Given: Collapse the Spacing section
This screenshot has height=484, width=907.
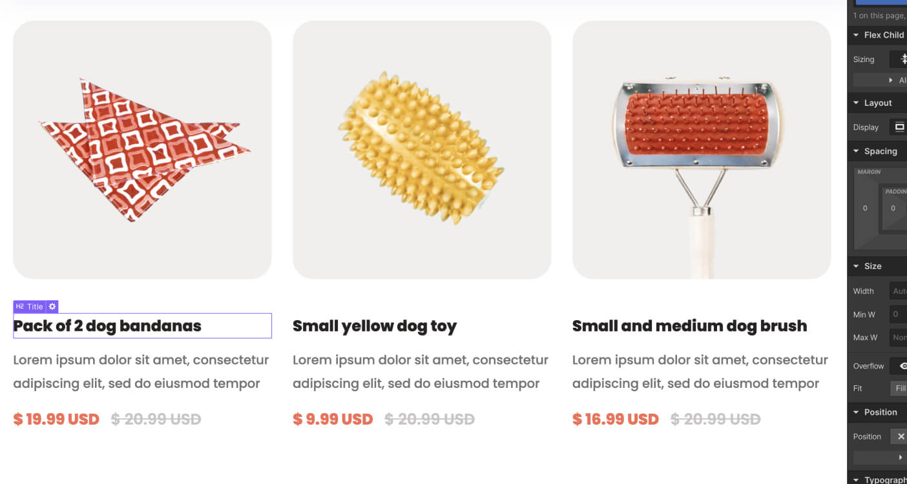Looking at the screenshot, I should pos(857,151).
